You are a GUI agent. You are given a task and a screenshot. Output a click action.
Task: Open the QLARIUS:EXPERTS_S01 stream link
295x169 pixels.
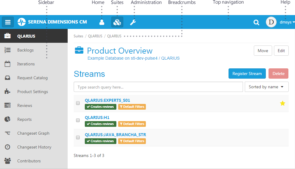click(x=107, y=100)
